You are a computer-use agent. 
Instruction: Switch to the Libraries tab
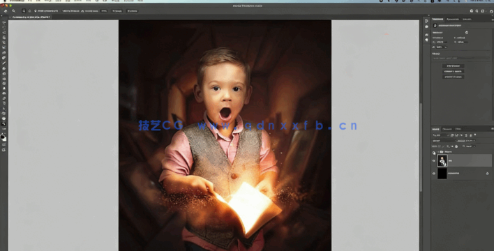(467, 20)
